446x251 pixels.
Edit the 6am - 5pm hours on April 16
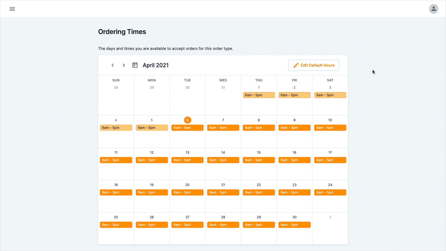(294, 160)
